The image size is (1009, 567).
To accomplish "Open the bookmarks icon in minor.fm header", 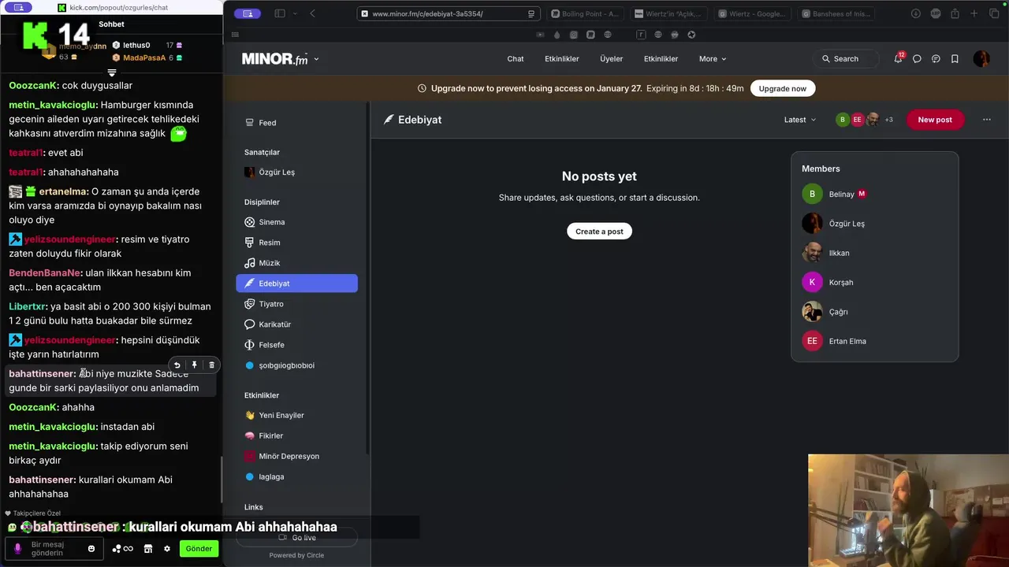I will coord(955,59).
